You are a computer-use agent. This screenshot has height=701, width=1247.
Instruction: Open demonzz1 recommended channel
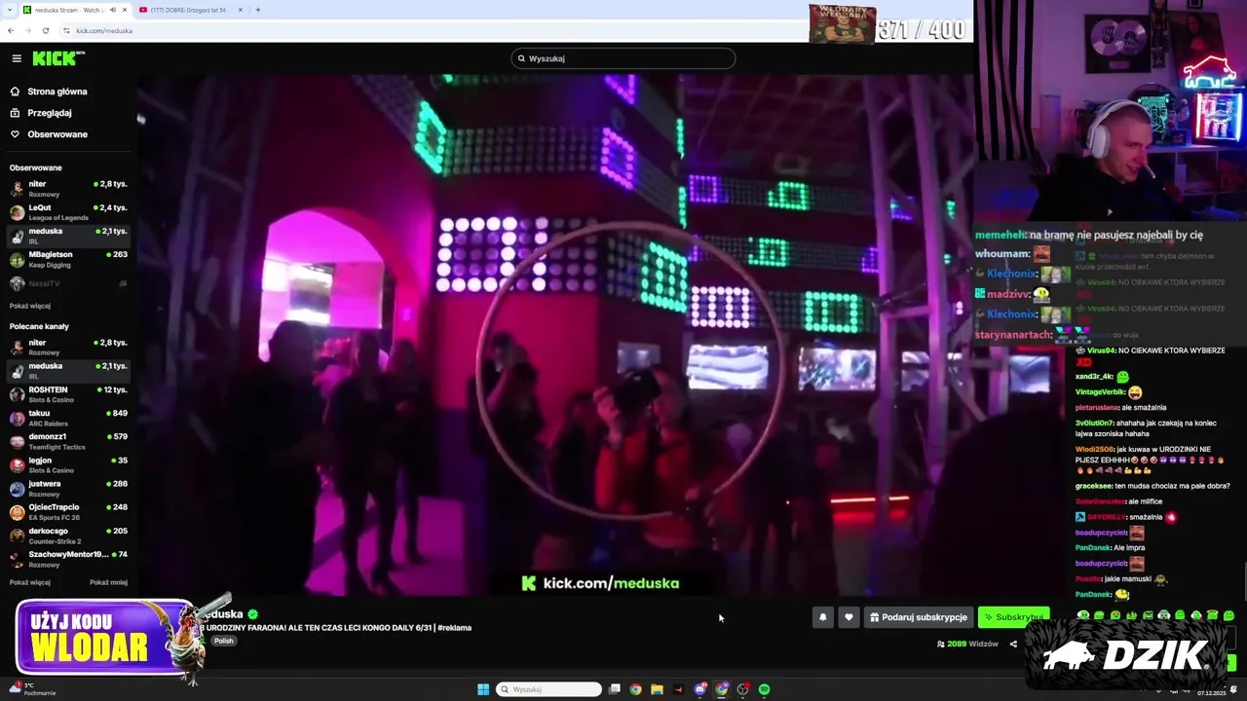tap(68, 440)
